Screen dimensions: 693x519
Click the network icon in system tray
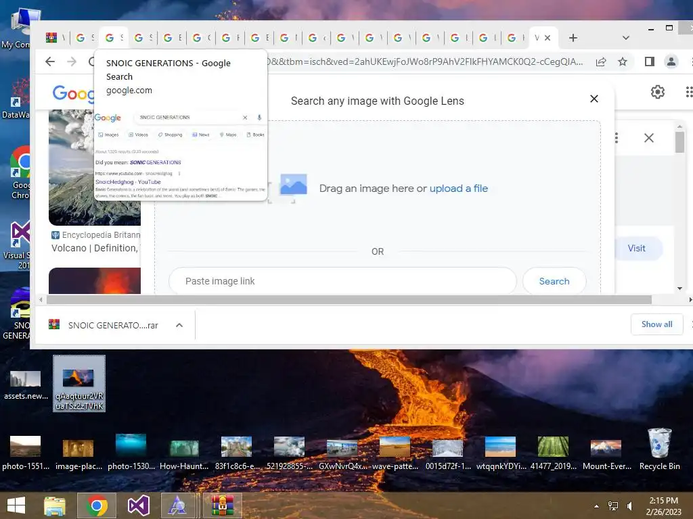[x=613, y=506]
